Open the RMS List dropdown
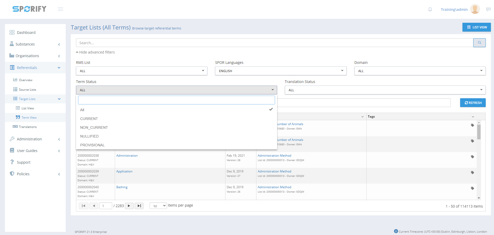Screen dimensions: 494x235 (x=141, y=71)
